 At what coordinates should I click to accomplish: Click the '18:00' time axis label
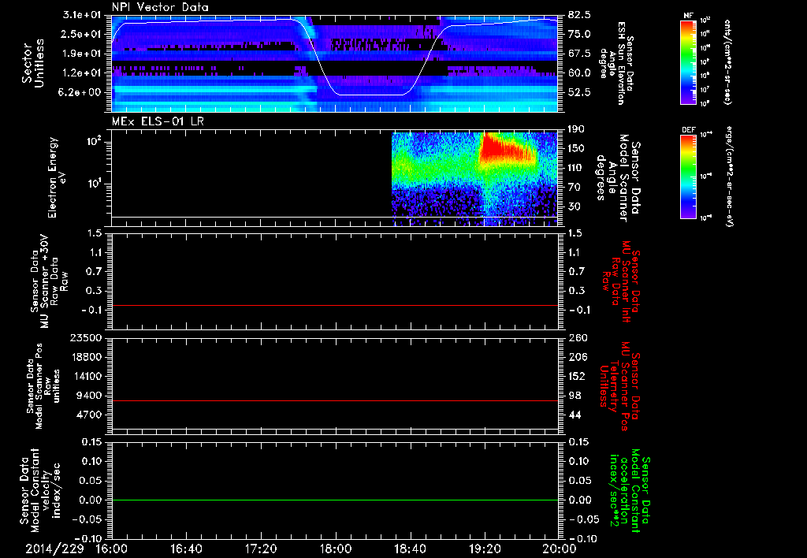336,549
